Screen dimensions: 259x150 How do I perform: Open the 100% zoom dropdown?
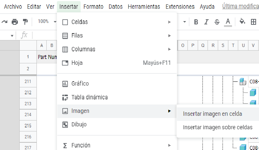[x=47, y=22]
